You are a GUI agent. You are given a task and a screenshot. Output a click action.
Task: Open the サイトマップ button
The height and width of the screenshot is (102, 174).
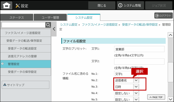tap(25, 85)
